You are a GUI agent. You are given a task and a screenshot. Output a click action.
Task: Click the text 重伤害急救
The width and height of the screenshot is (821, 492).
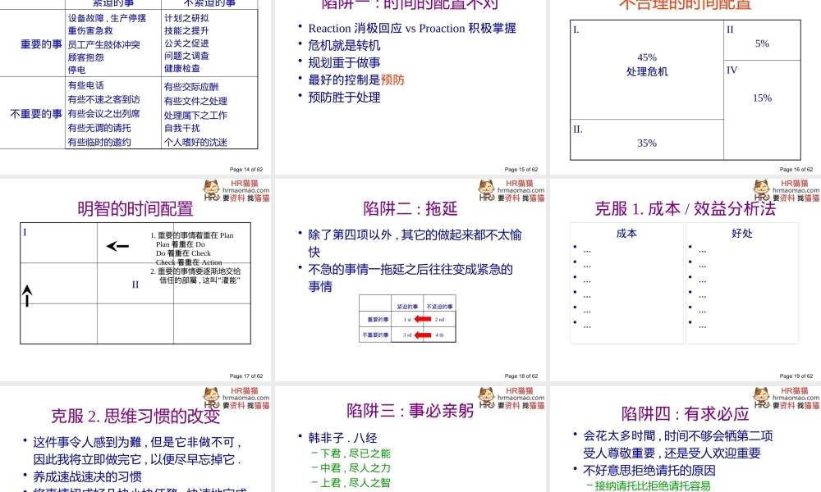click(x=90, y=31)
